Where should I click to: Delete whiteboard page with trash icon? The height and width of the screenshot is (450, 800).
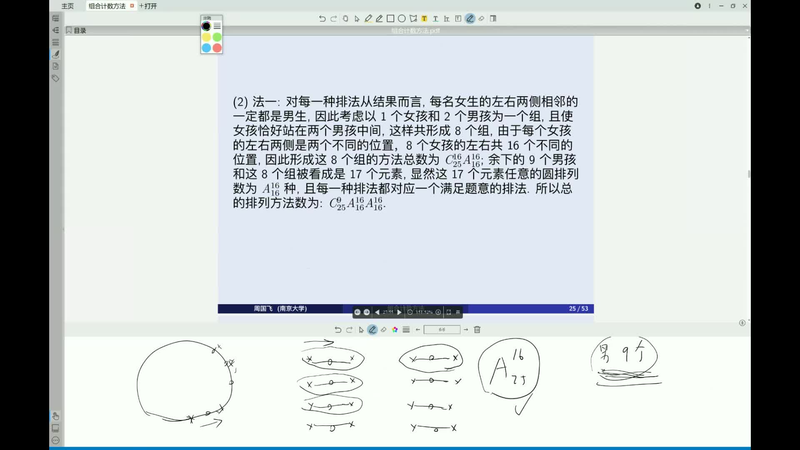477,330
